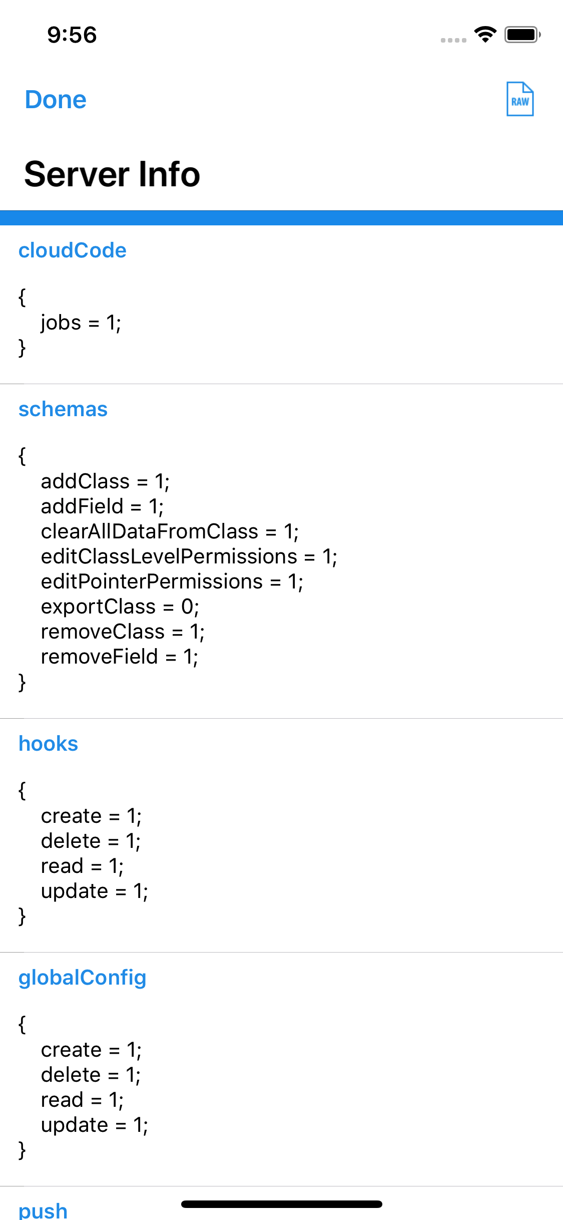Image resolution: width=563 pixels, height=1220 pixels.
Task: Tap the clearAllDataFromClass line
Action: click(x=170, y=531)
